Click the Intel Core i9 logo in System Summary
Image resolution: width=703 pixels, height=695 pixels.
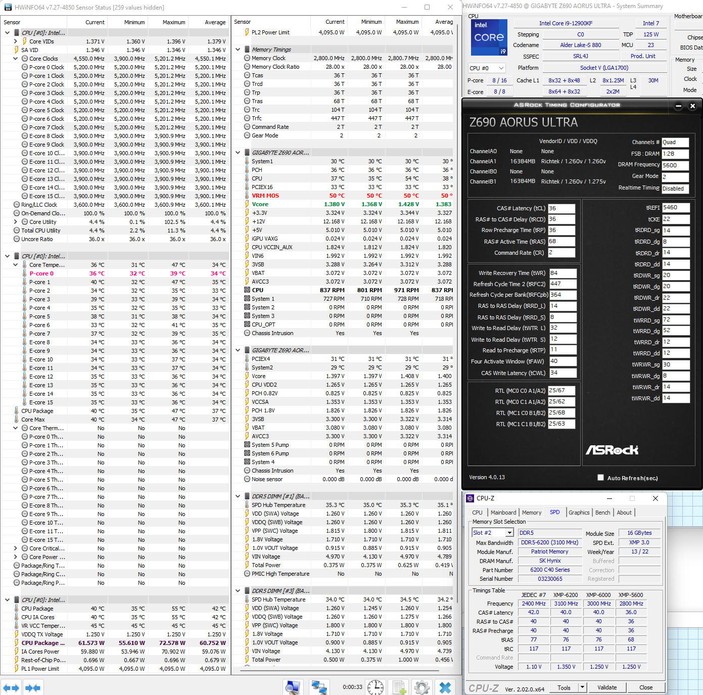click(x=489, y=37)
